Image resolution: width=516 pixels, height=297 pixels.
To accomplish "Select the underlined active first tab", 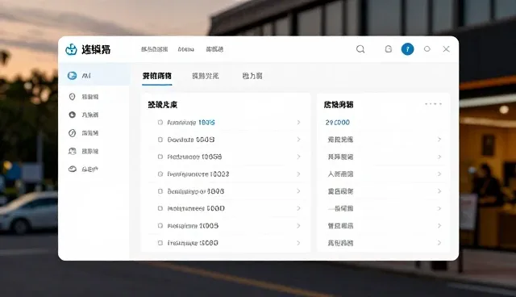I will (x=157, y=76).
